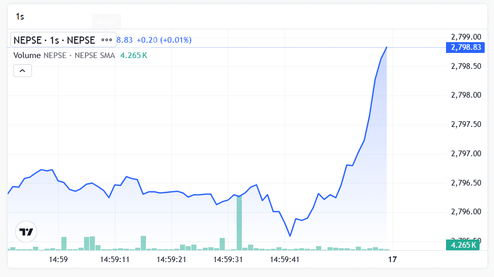Image resolution: width=494 pixels, height=277 pixels.
Task: Click the 2,799.00 price axis label
Action: tap(466, 37)
